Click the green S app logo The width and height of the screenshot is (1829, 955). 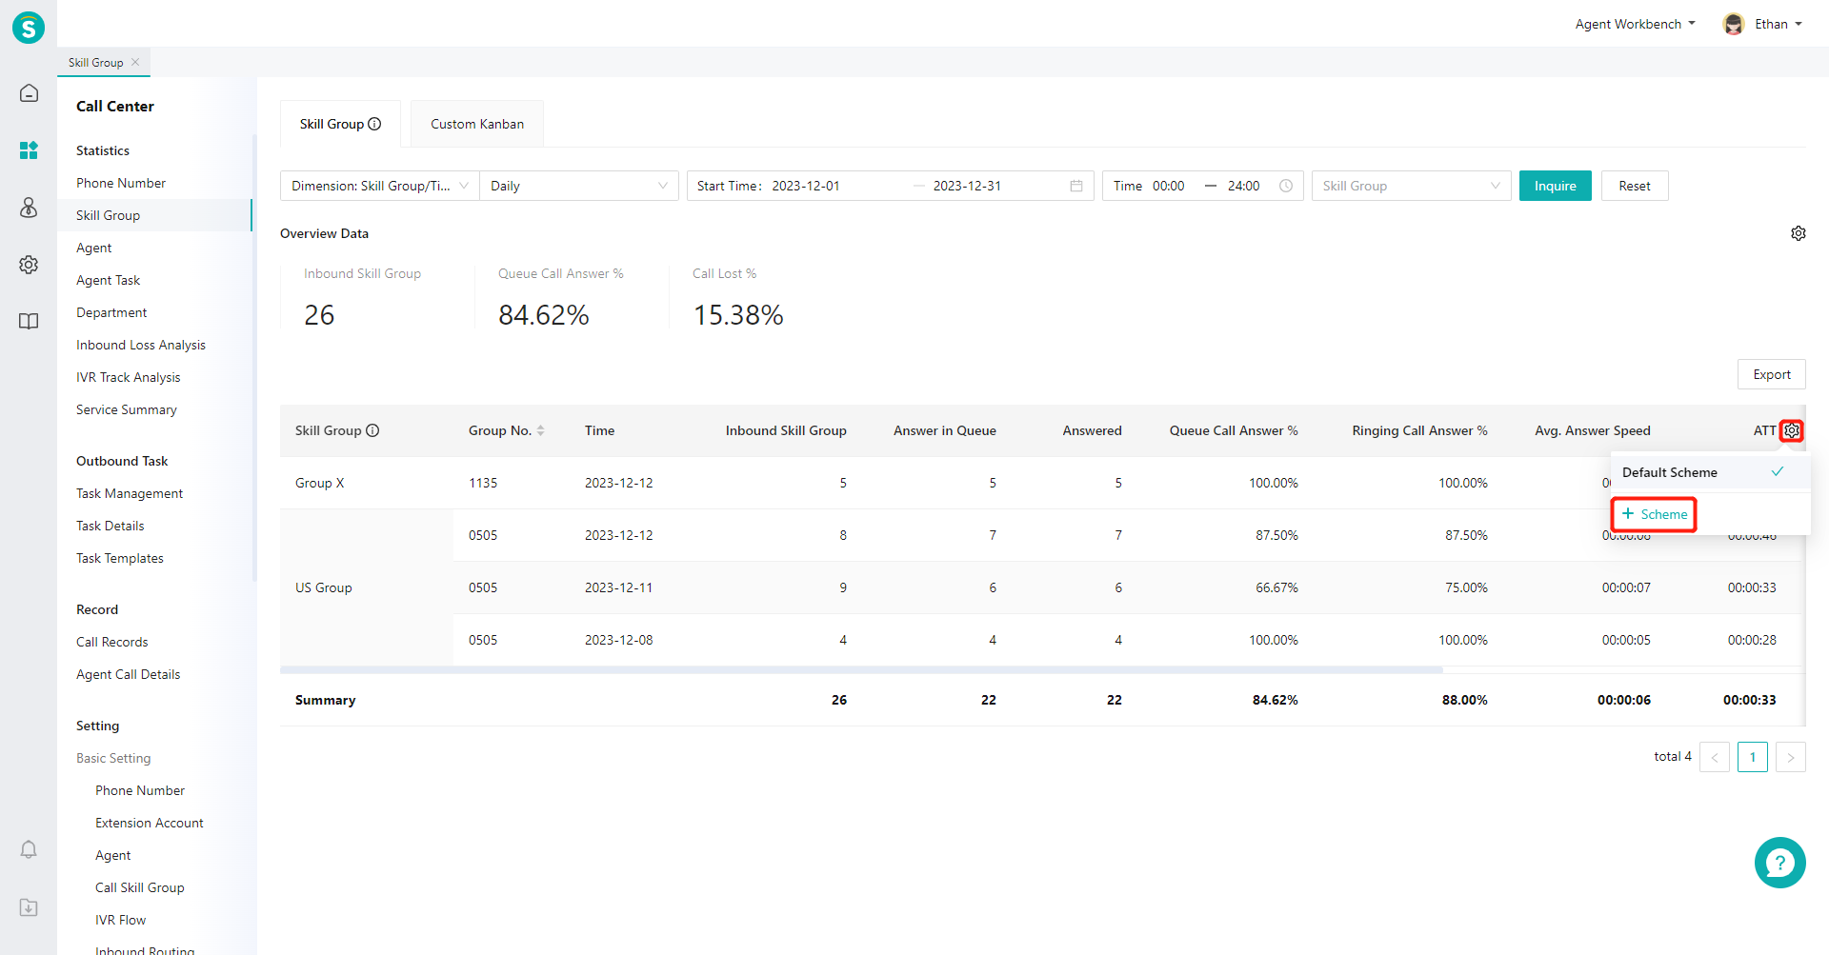click(29, 28)
